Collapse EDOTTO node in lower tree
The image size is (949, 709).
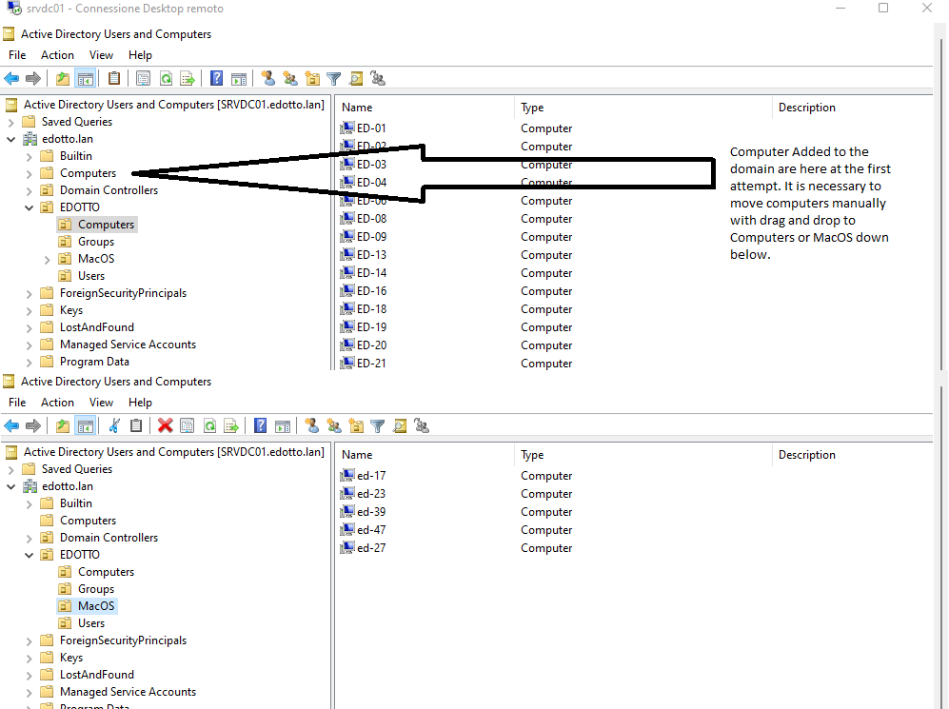tap(29, 555)
